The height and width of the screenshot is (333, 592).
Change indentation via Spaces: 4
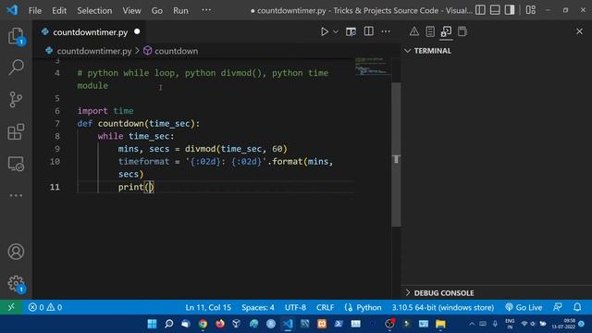[x=258, y=307]
